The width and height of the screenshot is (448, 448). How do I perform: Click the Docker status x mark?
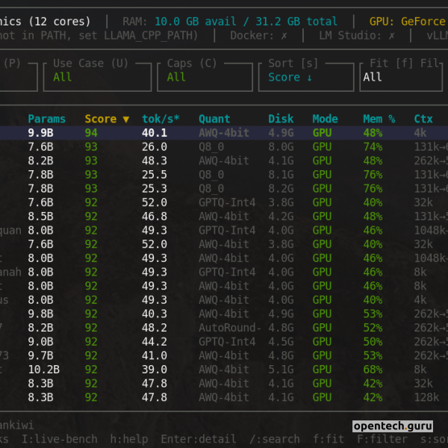[284, 36]
